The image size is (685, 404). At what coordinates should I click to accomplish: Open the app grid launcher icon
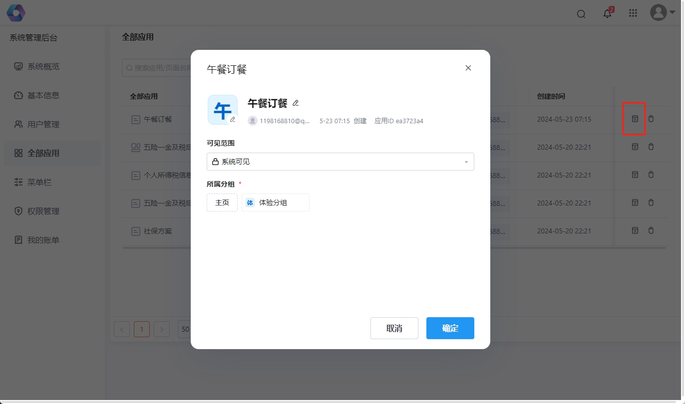click(x=633, y=13)
